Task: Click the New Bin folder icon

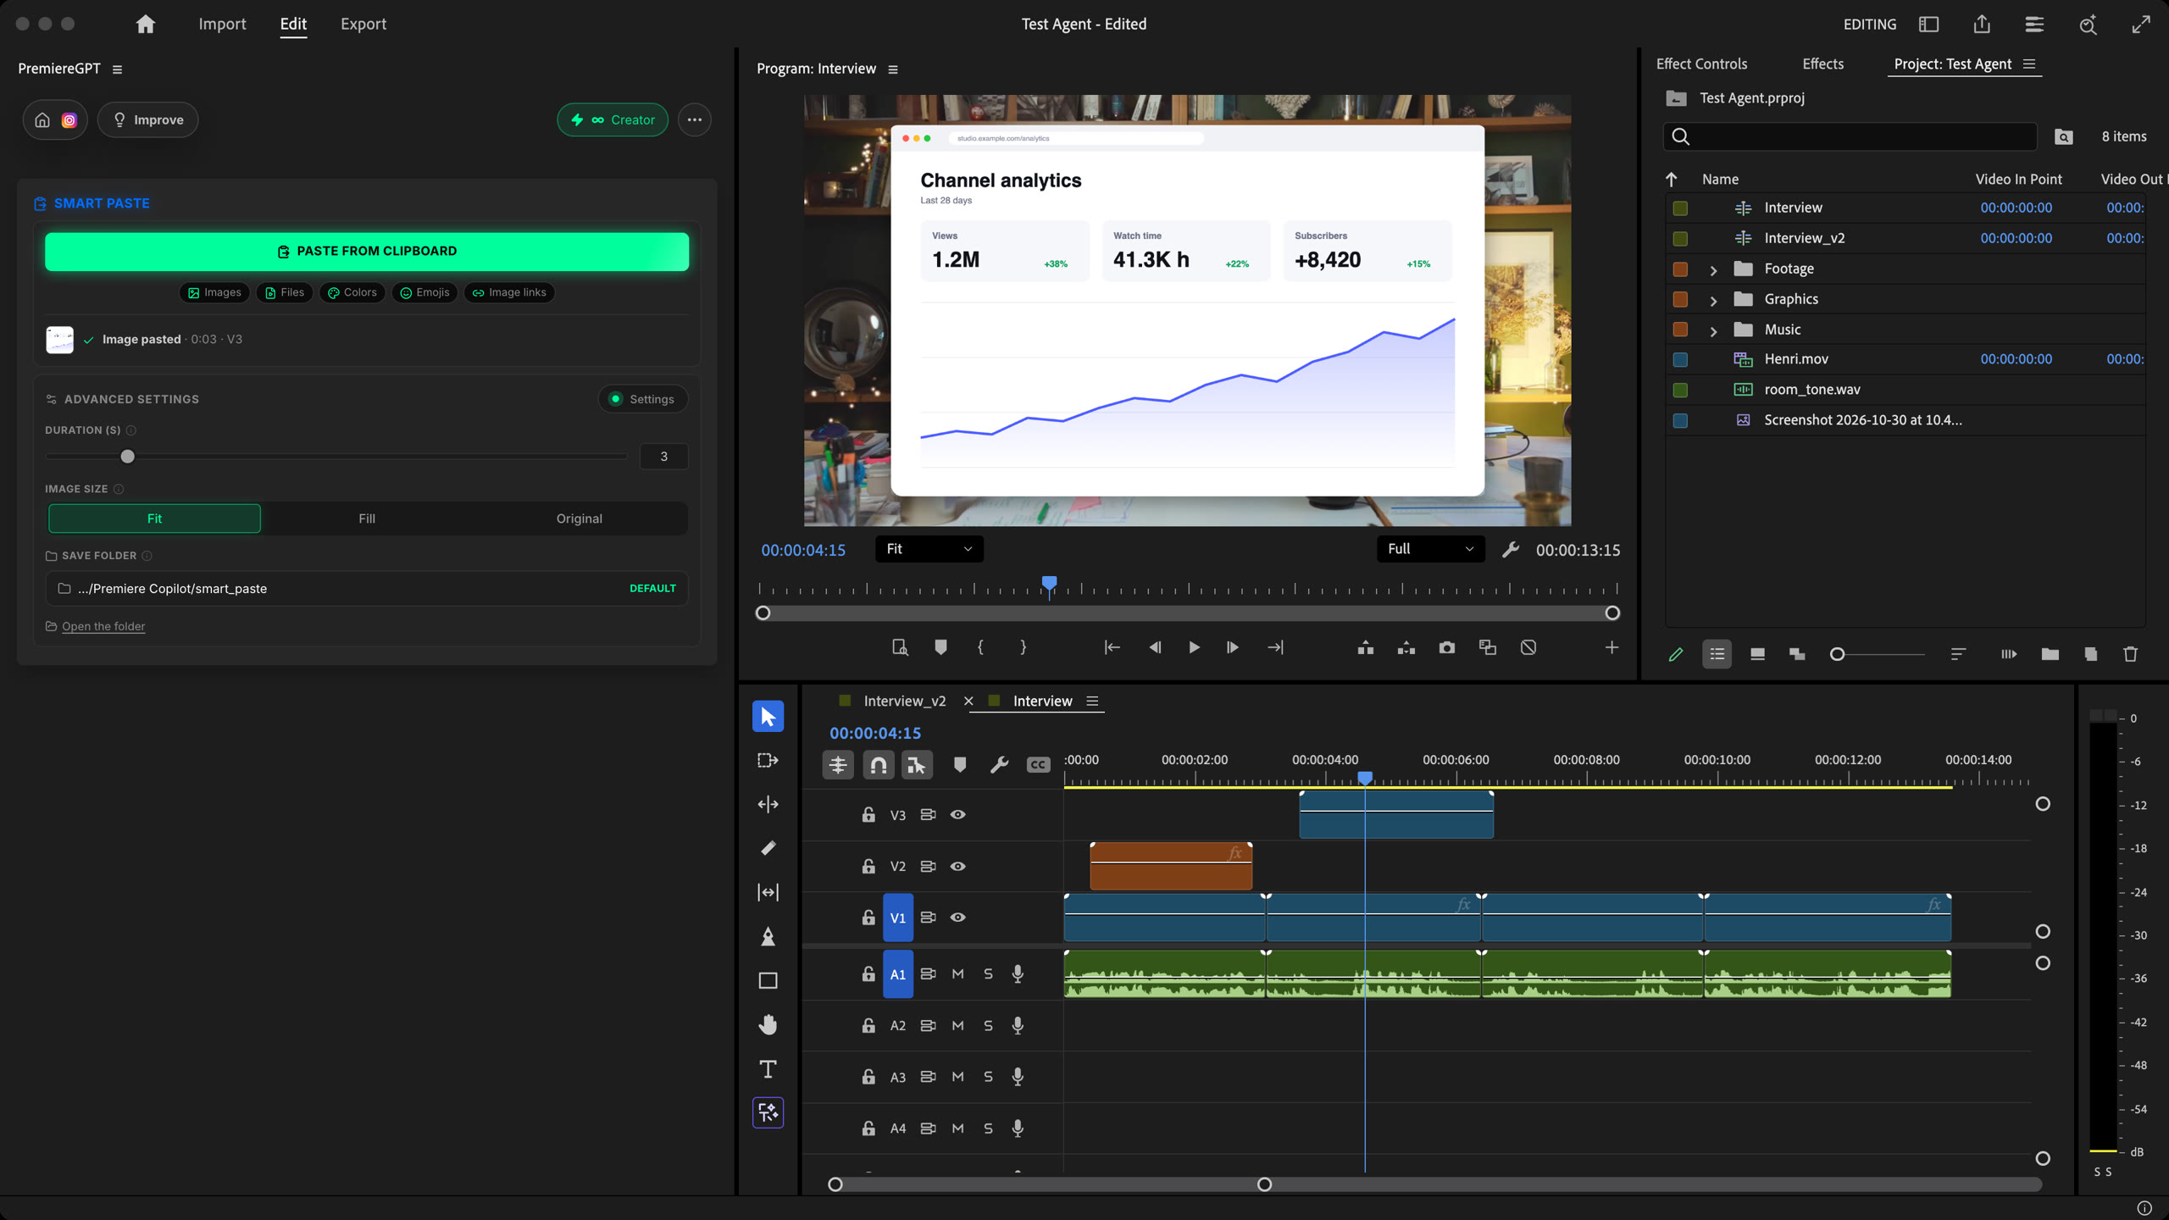Action: pos(2050,654)
